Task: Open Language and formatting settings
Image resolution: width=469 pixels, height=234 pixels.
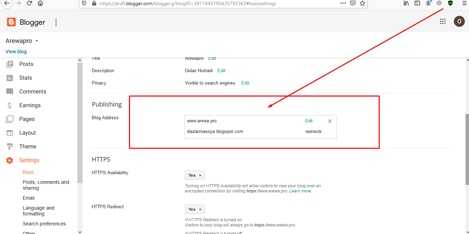Action: (x=39, y=211)
